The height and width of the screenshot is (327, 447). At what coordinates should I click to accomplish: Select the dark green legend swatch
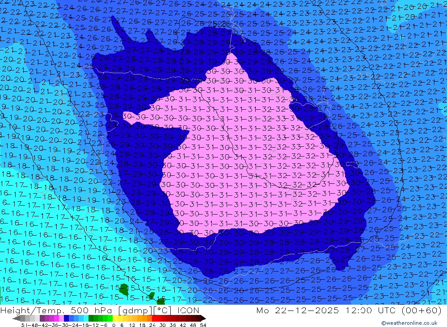(x=91, y=318)
